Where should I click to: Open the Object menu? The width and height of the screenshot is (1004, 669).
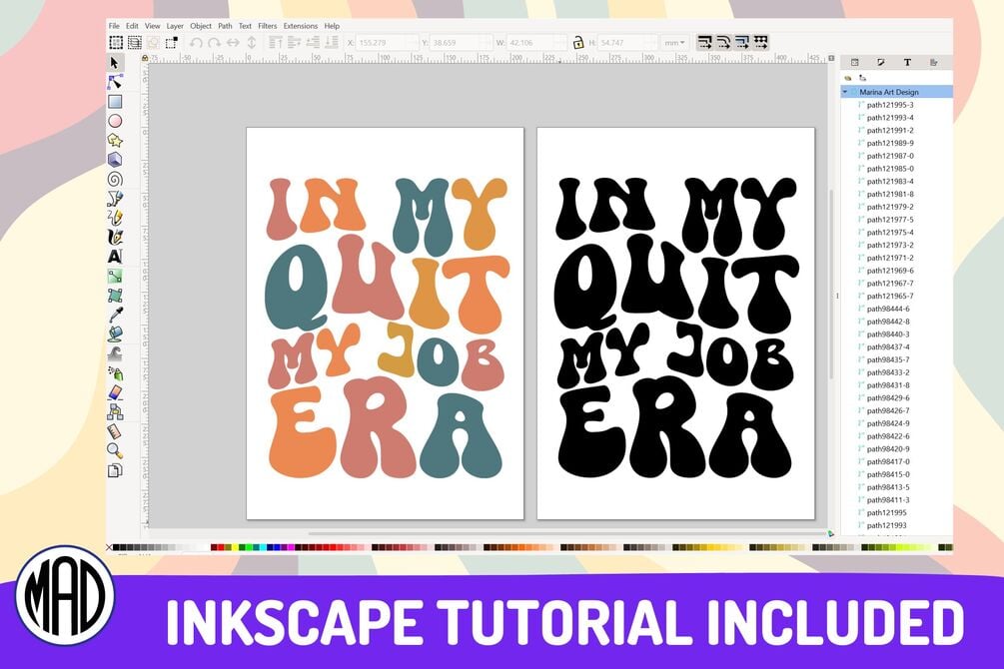201,26
